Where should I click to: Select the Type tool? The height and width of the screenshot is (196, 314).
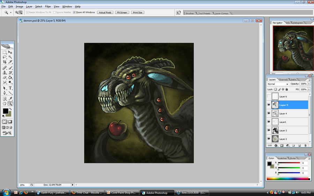point(10,88)
